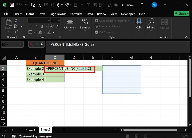The width and height of the screenshot is (192, 138).
Task: Expand the Cells group dropdown
Action: click(x=139, y=31)
